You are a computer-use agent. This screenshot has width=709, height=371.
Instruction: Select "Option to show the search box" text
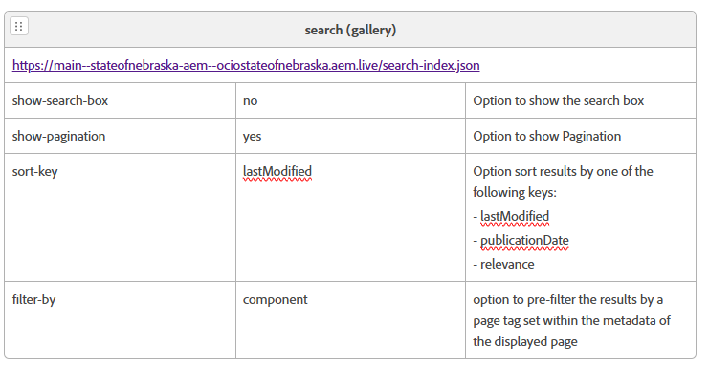click(x=559, y=100)
